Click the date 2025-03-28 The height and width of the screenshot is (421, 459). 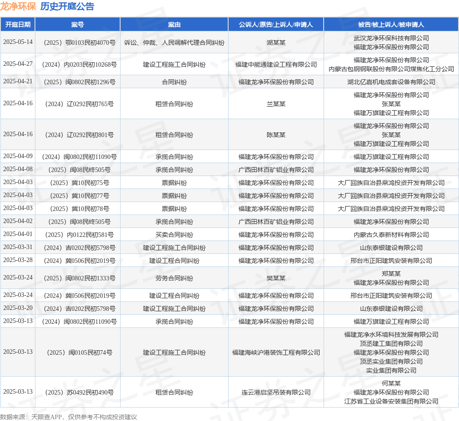[x=18, y=260]
